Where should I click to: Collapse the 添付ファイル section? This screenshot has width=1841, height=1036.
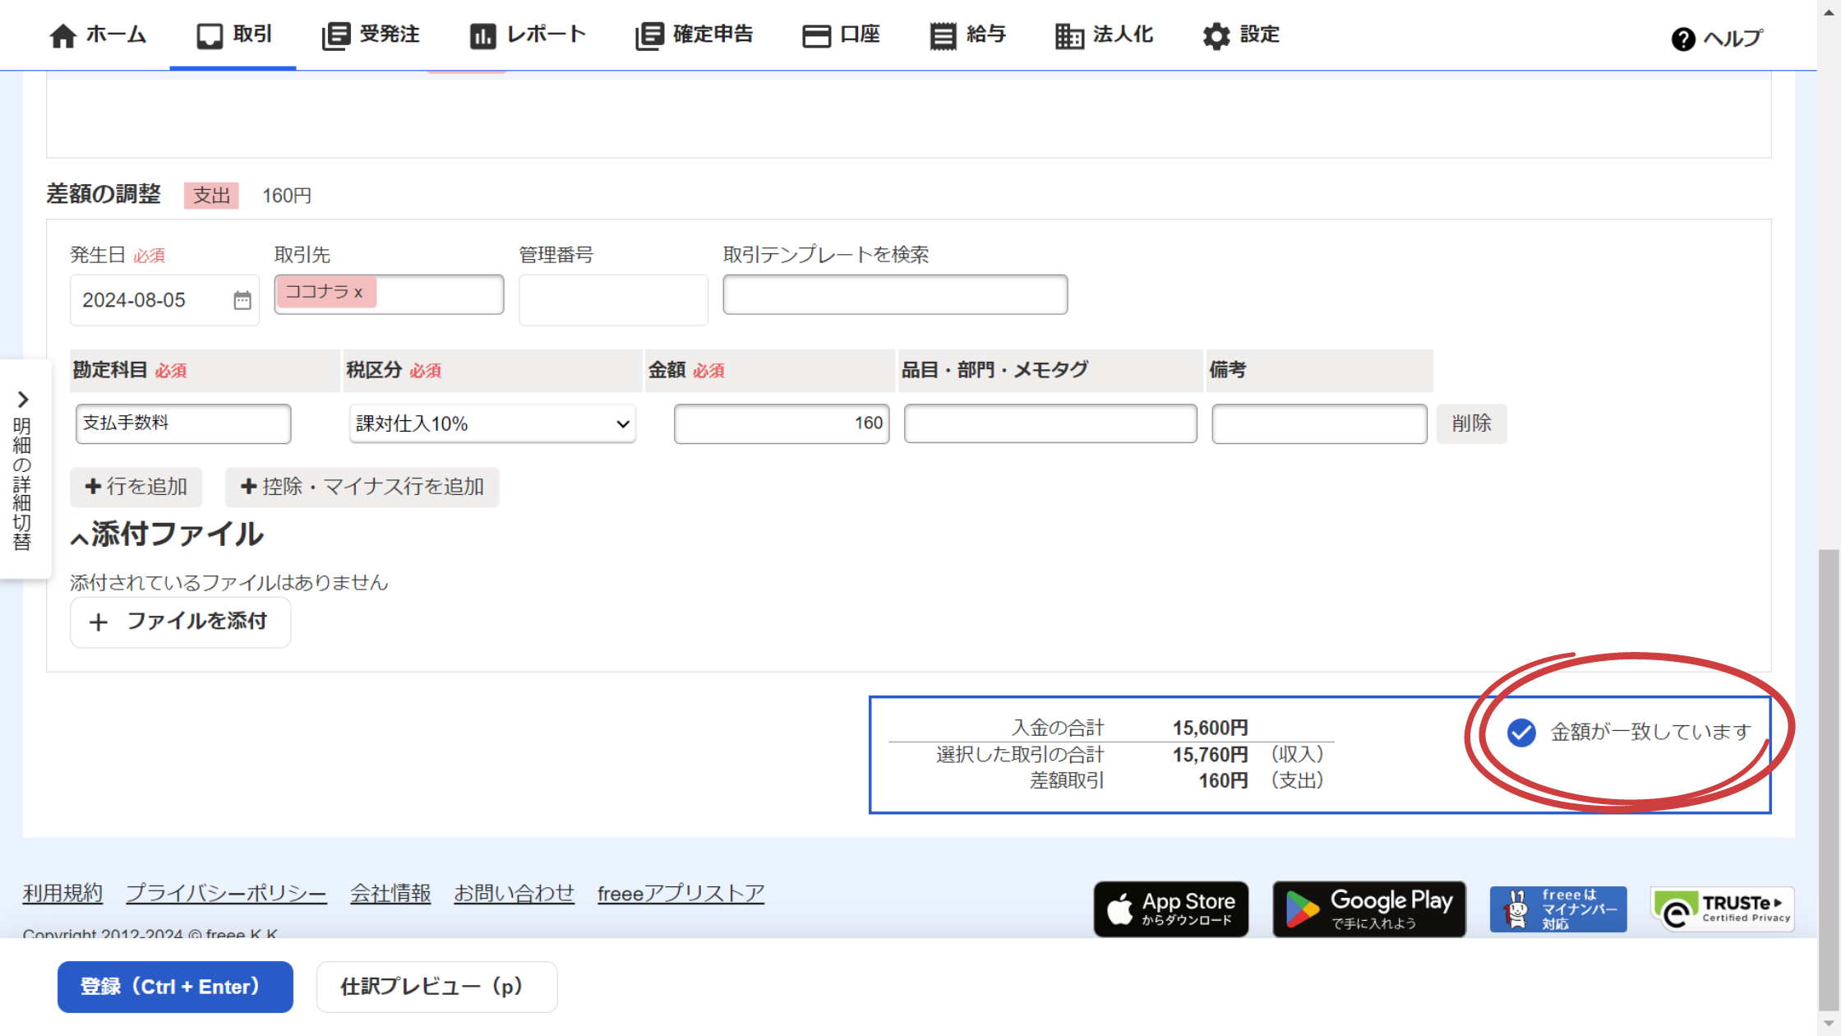point(80,538)
